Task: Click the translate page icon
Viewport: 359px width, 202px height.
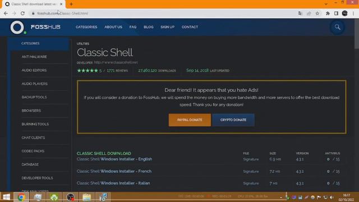Action: click(x=300, y=13)
